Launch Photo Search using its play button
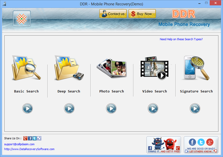223x157 pixels. click(x=111, y=108)
